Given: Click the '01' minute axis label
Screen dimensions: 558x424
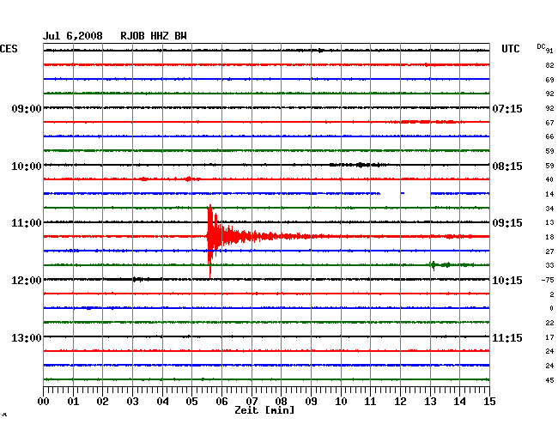Looking at the screenshot, I should [x=73, y=402].
